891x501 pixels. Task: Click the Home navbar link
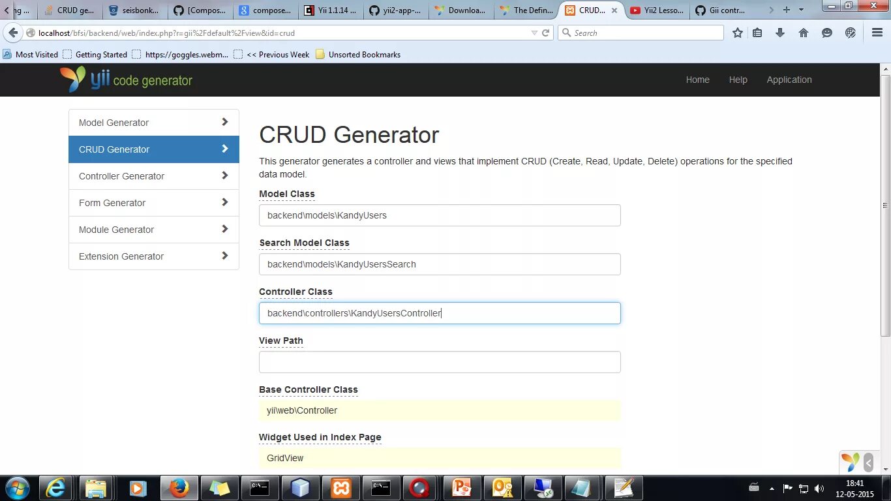tap(697, 80)
